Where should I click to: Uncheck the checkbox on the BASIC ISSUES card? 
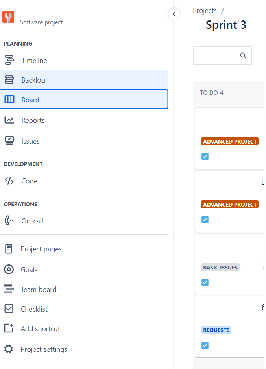point(205,282)
